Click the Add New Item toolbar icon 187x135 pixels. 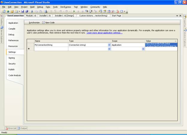[16, 11]
